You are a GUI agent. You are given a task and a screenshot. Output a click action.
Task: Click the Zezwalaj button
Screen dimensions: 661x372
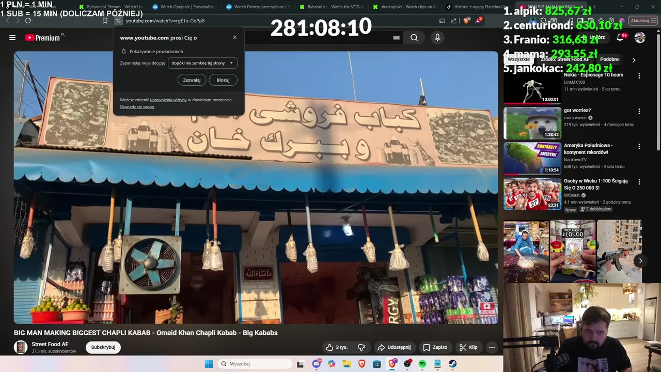[x=192, y=80]
